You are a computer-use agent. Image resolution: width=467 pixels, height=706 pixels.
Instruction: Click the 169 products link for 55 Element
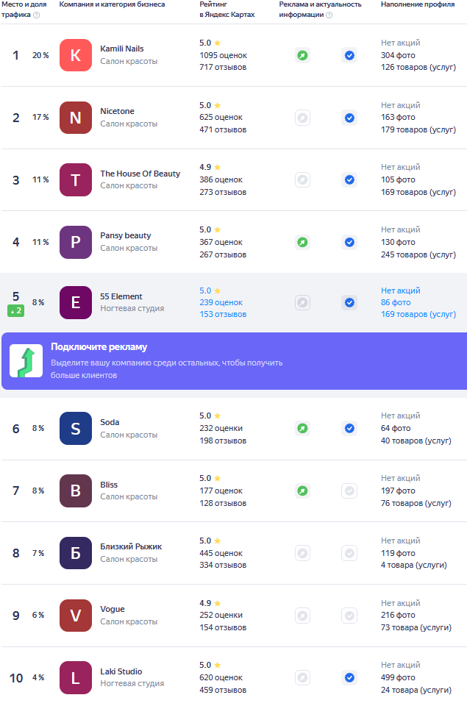coord(418,314)
